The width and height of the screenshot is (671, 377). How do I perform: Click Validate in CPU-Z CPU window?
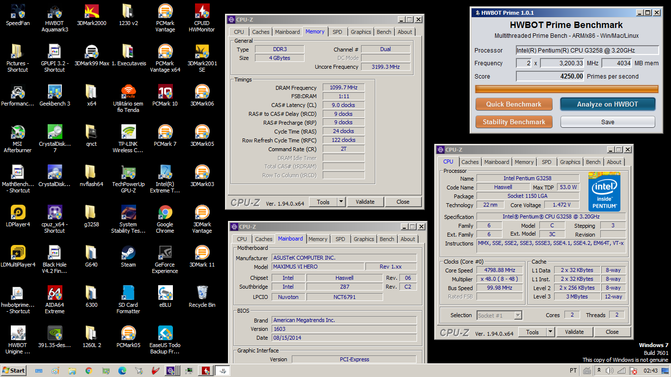click(x=574, y=332)
